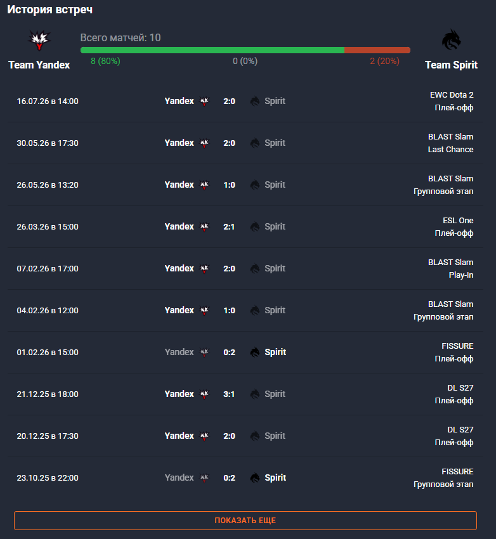Click the large Team Spirit dragon logo in the header
This screenshot has width=496, height=539.
451,39
